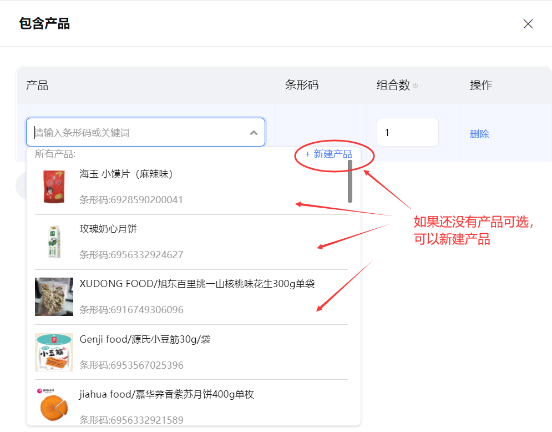Click the XUDONG peanut bag thumbnail image

pyautogui.click(x=54, y=297)
